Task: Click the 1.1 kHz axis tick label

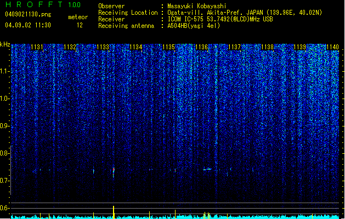Action: click(x=5, y=71)
